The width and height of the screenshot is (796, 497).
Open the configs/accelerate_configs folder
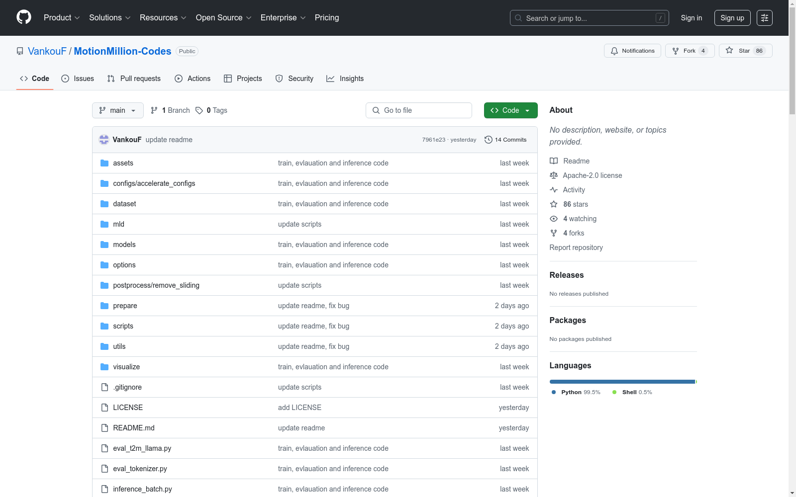click(154, 183)
